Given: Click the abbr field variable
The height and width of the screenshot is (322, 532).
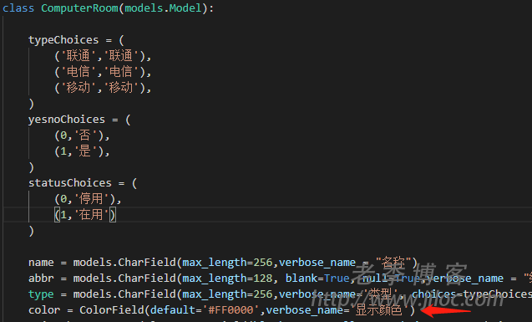Looking at the screenshot, I should pyautogui.click(x=41, y=279).
